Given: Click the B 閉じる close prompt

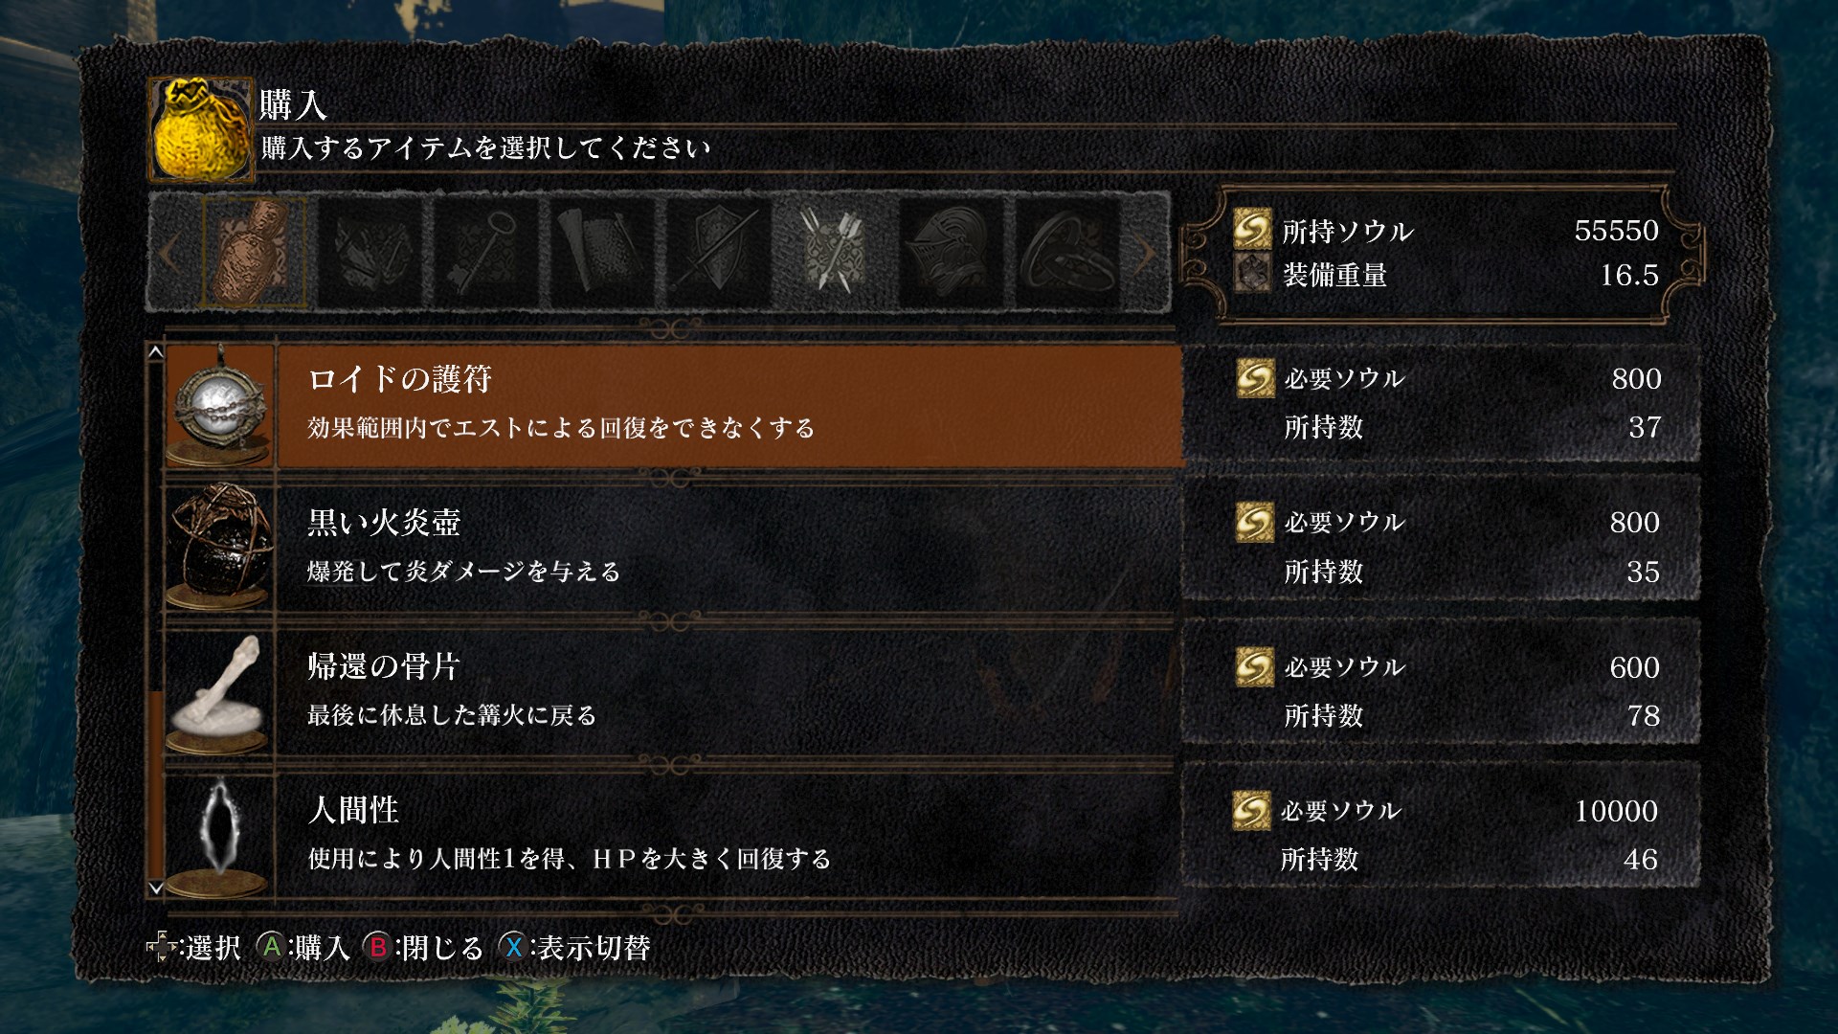Looking at the screenshot, I should click(424, 948).
